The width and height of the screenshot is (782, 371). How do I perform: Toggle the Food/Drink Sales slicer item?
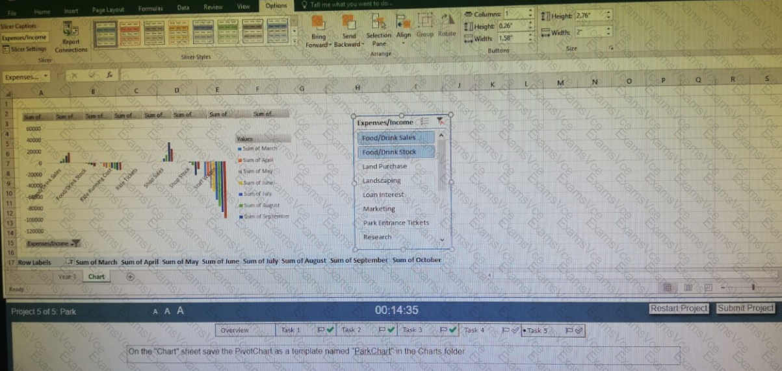396,138
